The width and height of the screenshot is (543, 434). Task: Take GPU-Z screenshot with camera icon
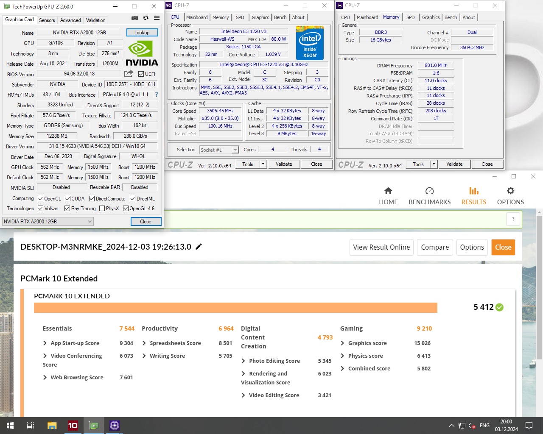[x=134, y=18]
